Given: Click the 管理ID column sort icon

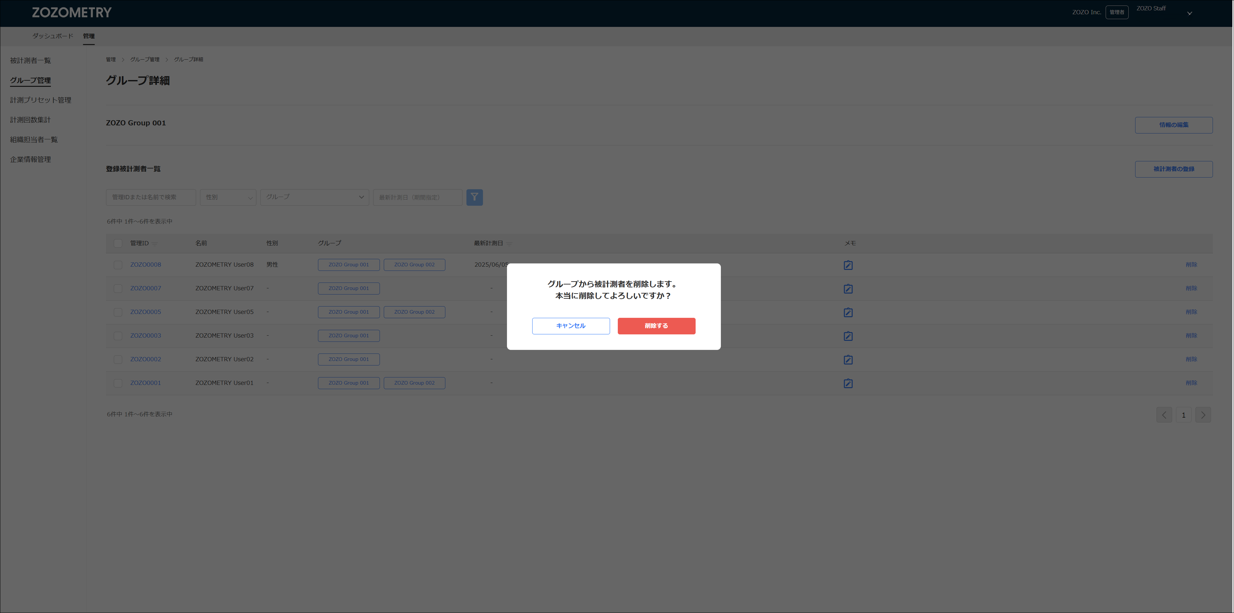Looking at the screenshot, I should click(x=155, y=244).
